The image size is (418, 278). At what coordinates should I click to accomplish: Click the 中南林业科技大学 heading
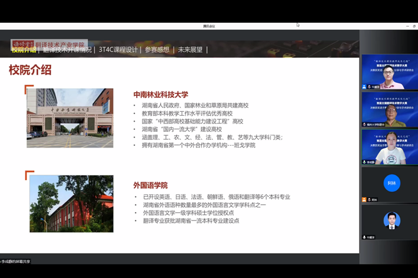click(x=161, y=94)
